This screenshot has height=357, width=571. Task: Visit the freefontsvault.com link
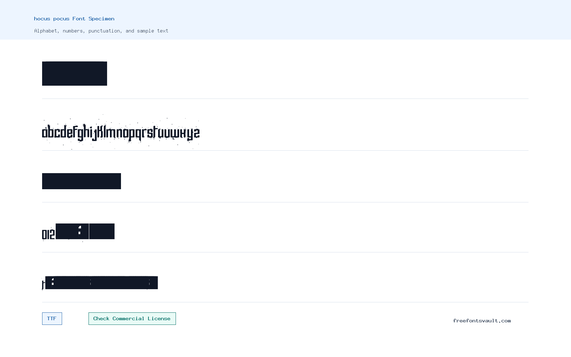coord(482,321)
